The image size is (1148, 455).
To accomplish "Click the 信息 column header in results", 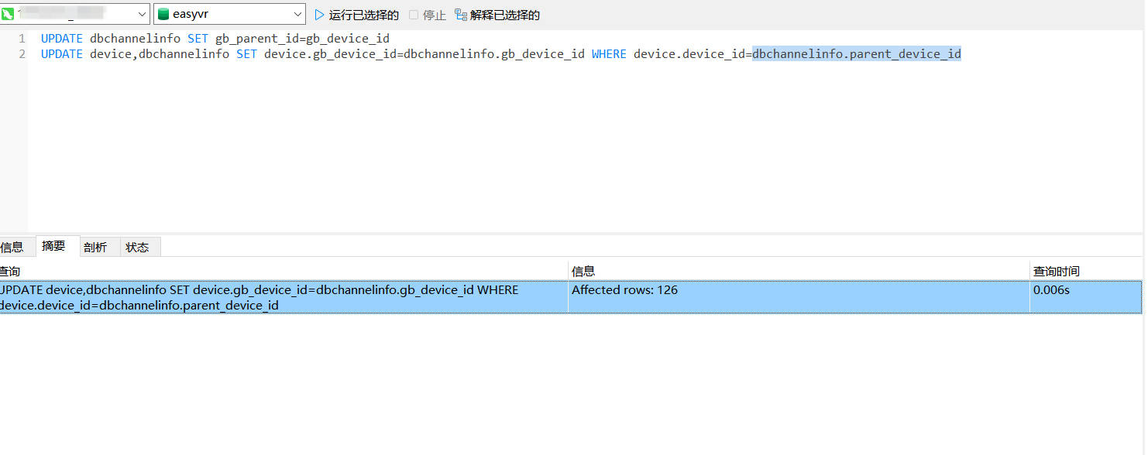I will coord(799,271).
